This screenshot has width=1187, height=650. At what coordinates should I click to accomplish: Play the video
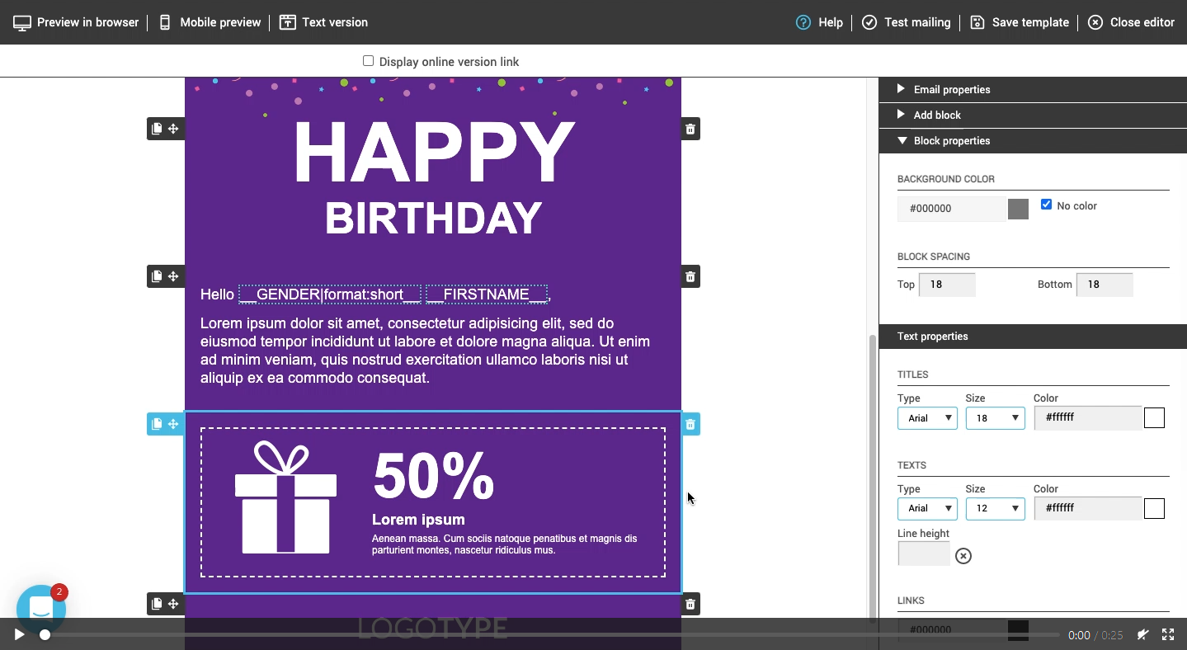19,634
